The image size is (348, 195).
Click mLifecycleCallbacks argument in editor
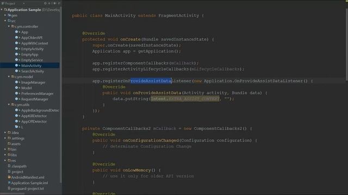[215, 69]
